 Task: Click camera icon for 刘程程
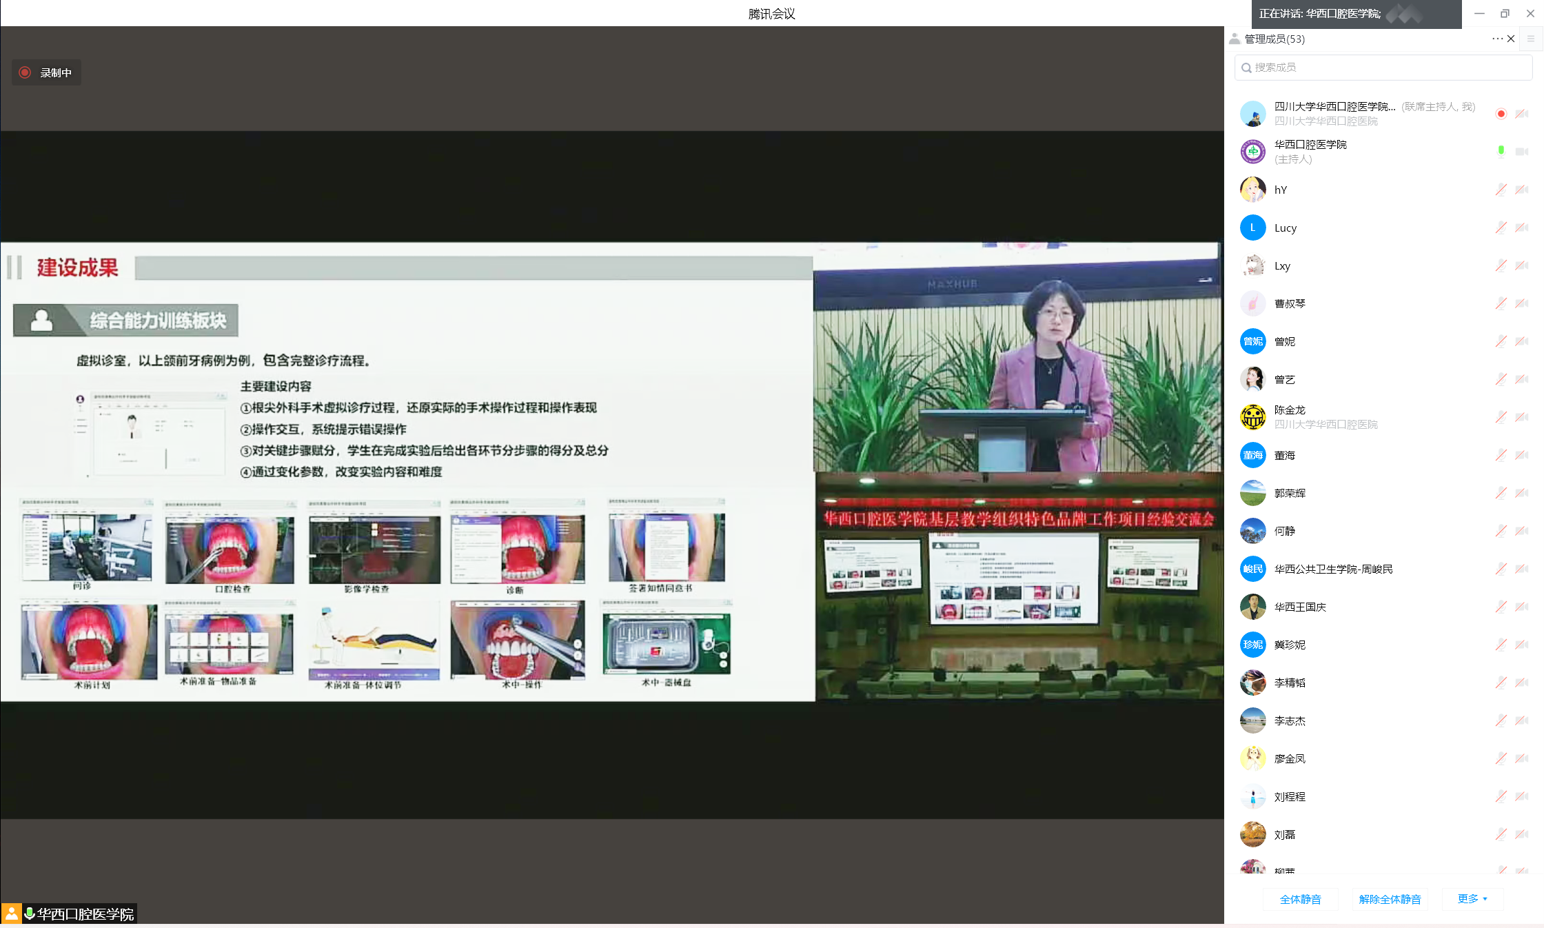(x=1522, y=796)
